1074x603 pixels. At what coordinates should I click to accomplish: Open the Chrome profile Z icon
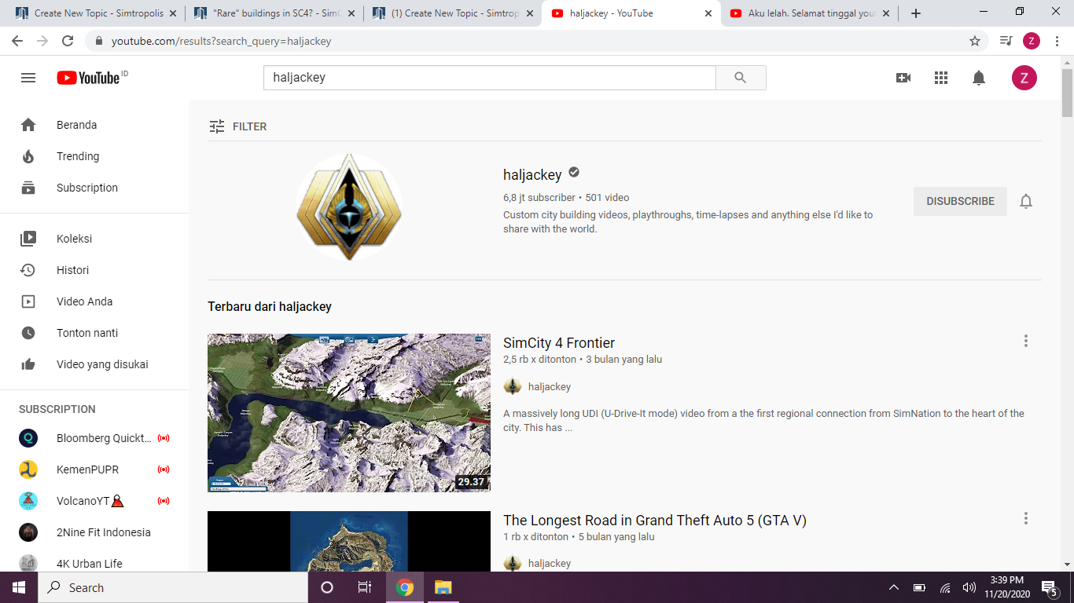pyautogui.click(x=1032, y=41)
